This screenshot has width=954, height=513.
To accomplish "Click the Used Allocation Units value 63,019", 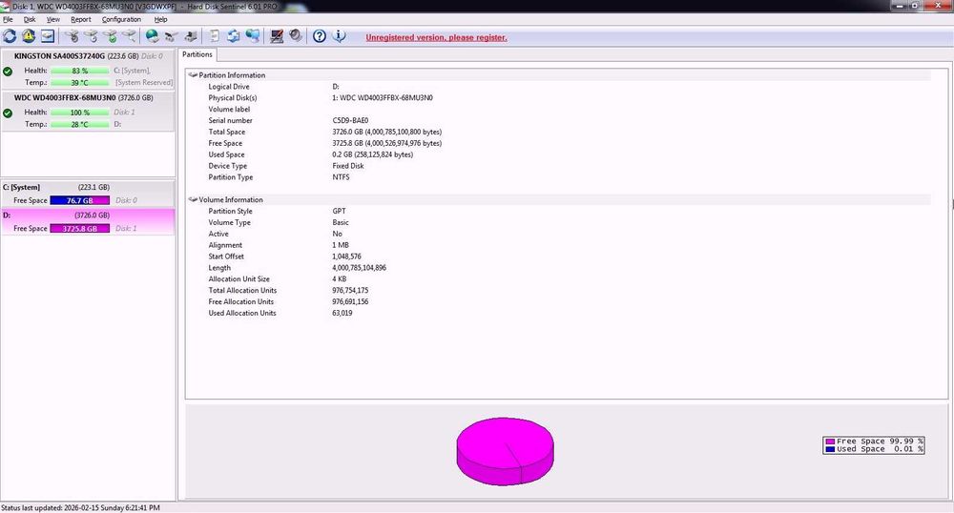I will (x=342, y=313).
